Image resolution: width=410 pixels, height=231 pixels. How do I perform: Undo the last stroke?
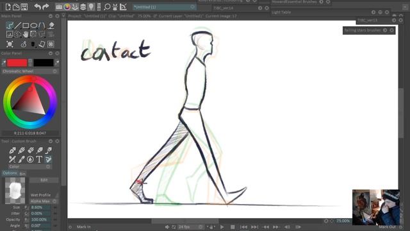(x=37, y=7)
